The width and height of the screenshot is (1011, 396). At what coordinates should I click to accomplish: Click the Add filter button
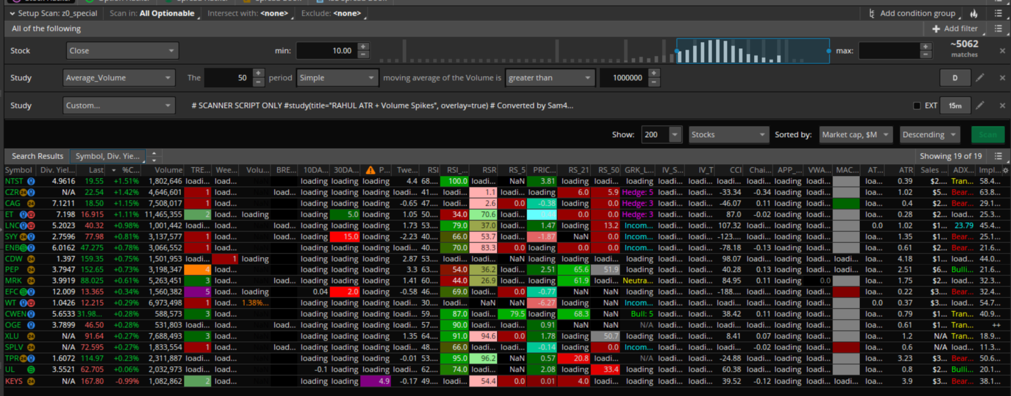pos(955,29)
